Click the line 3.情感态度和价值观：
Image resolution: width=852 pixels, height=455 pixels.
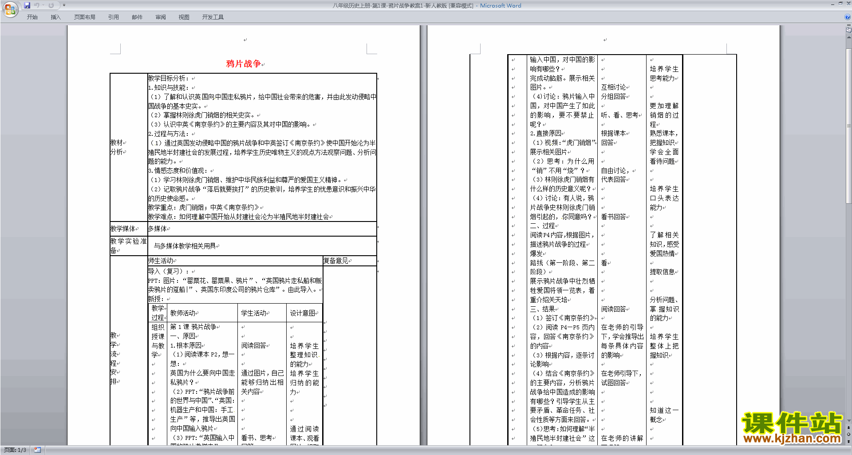(178, 170)
